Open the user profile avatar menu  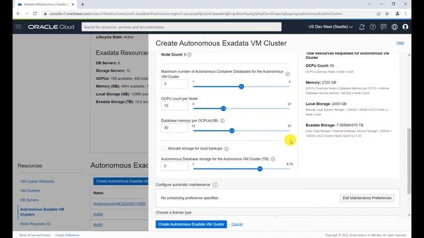[405, 26]
